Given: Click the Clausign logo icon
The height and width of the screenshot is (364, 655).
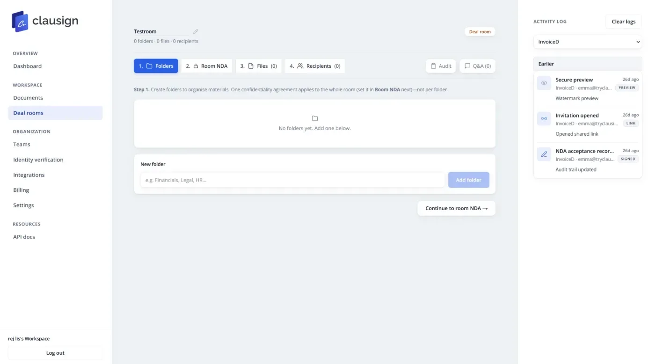Looking at the screenshot, I should [20, 22].
